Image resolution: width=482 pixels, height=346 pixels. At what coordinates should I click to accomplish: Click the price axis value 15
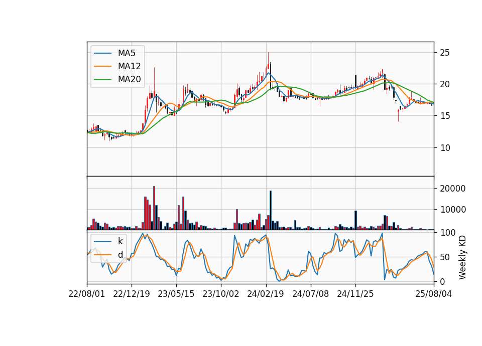(445, 116)
